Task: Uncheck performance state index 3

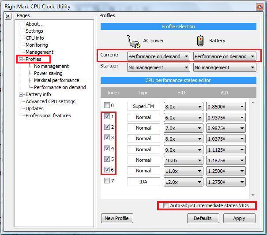Action: (x=107, y=137)
